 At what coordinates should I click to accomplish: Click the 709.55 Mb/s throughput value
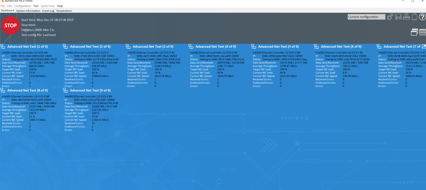[351, 66]
